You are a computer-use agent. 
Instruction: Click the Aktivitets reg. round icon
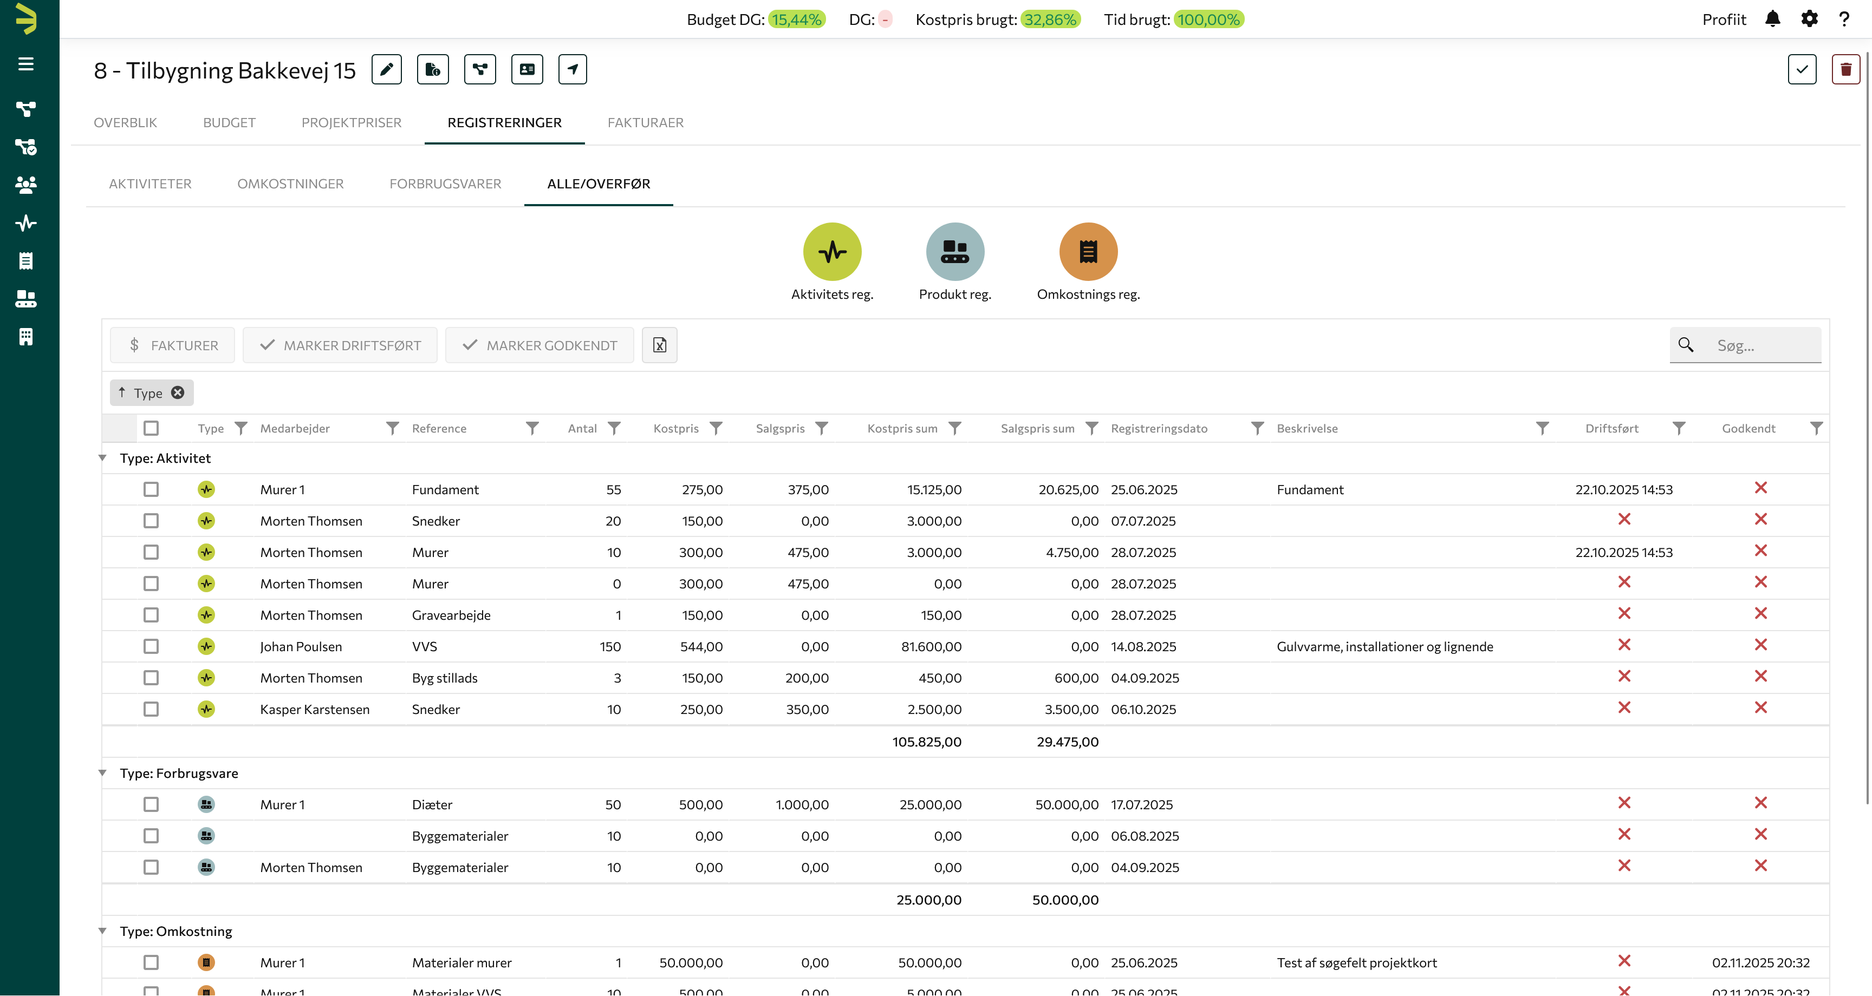pyautogui.click(x=832, y=251)
